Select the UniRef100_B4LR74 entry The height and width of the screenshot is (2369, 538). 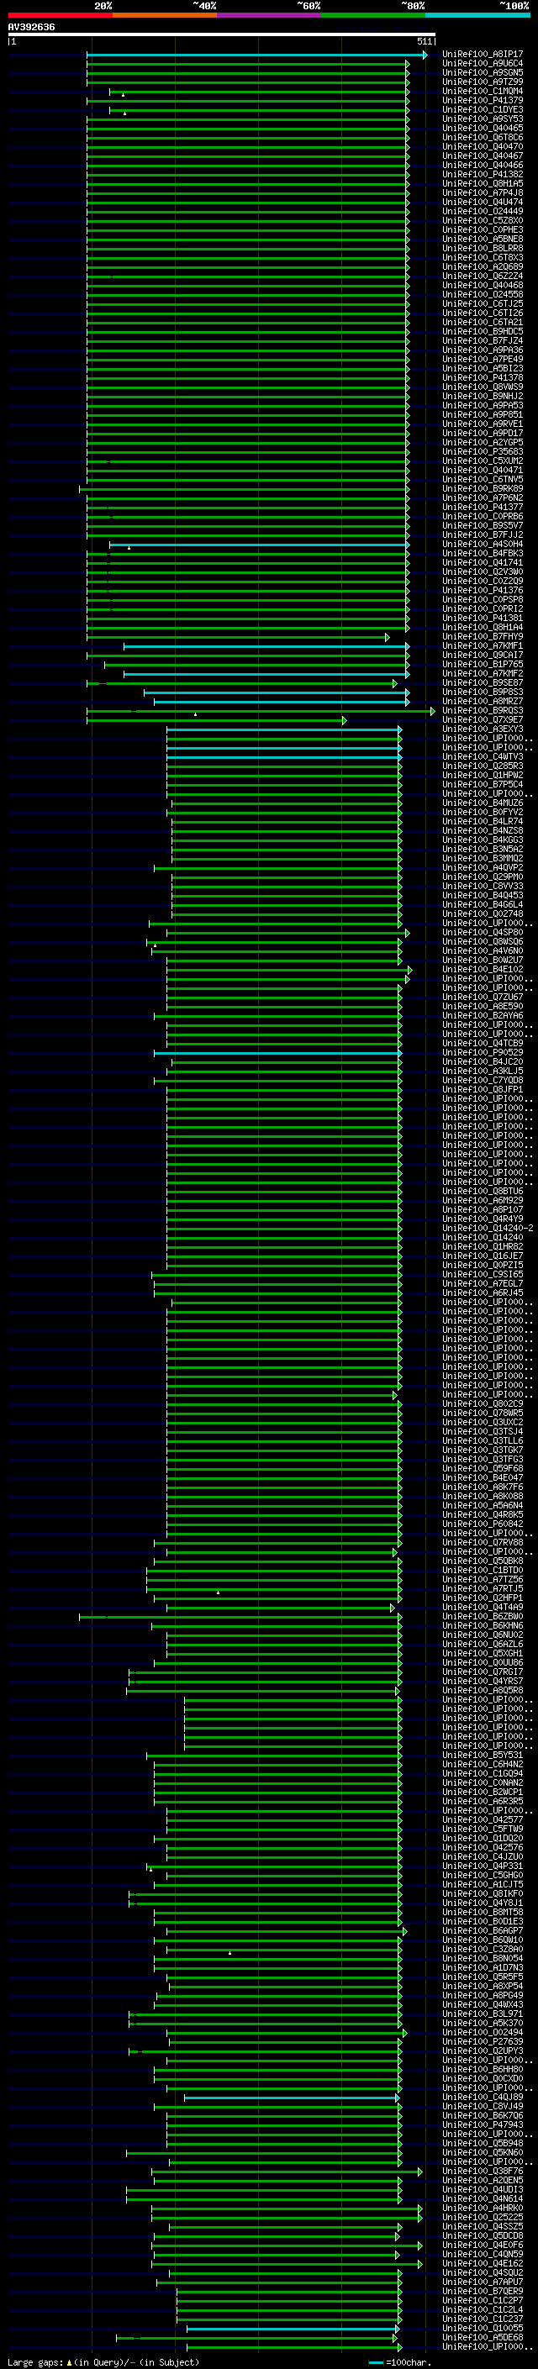point(482,821)
